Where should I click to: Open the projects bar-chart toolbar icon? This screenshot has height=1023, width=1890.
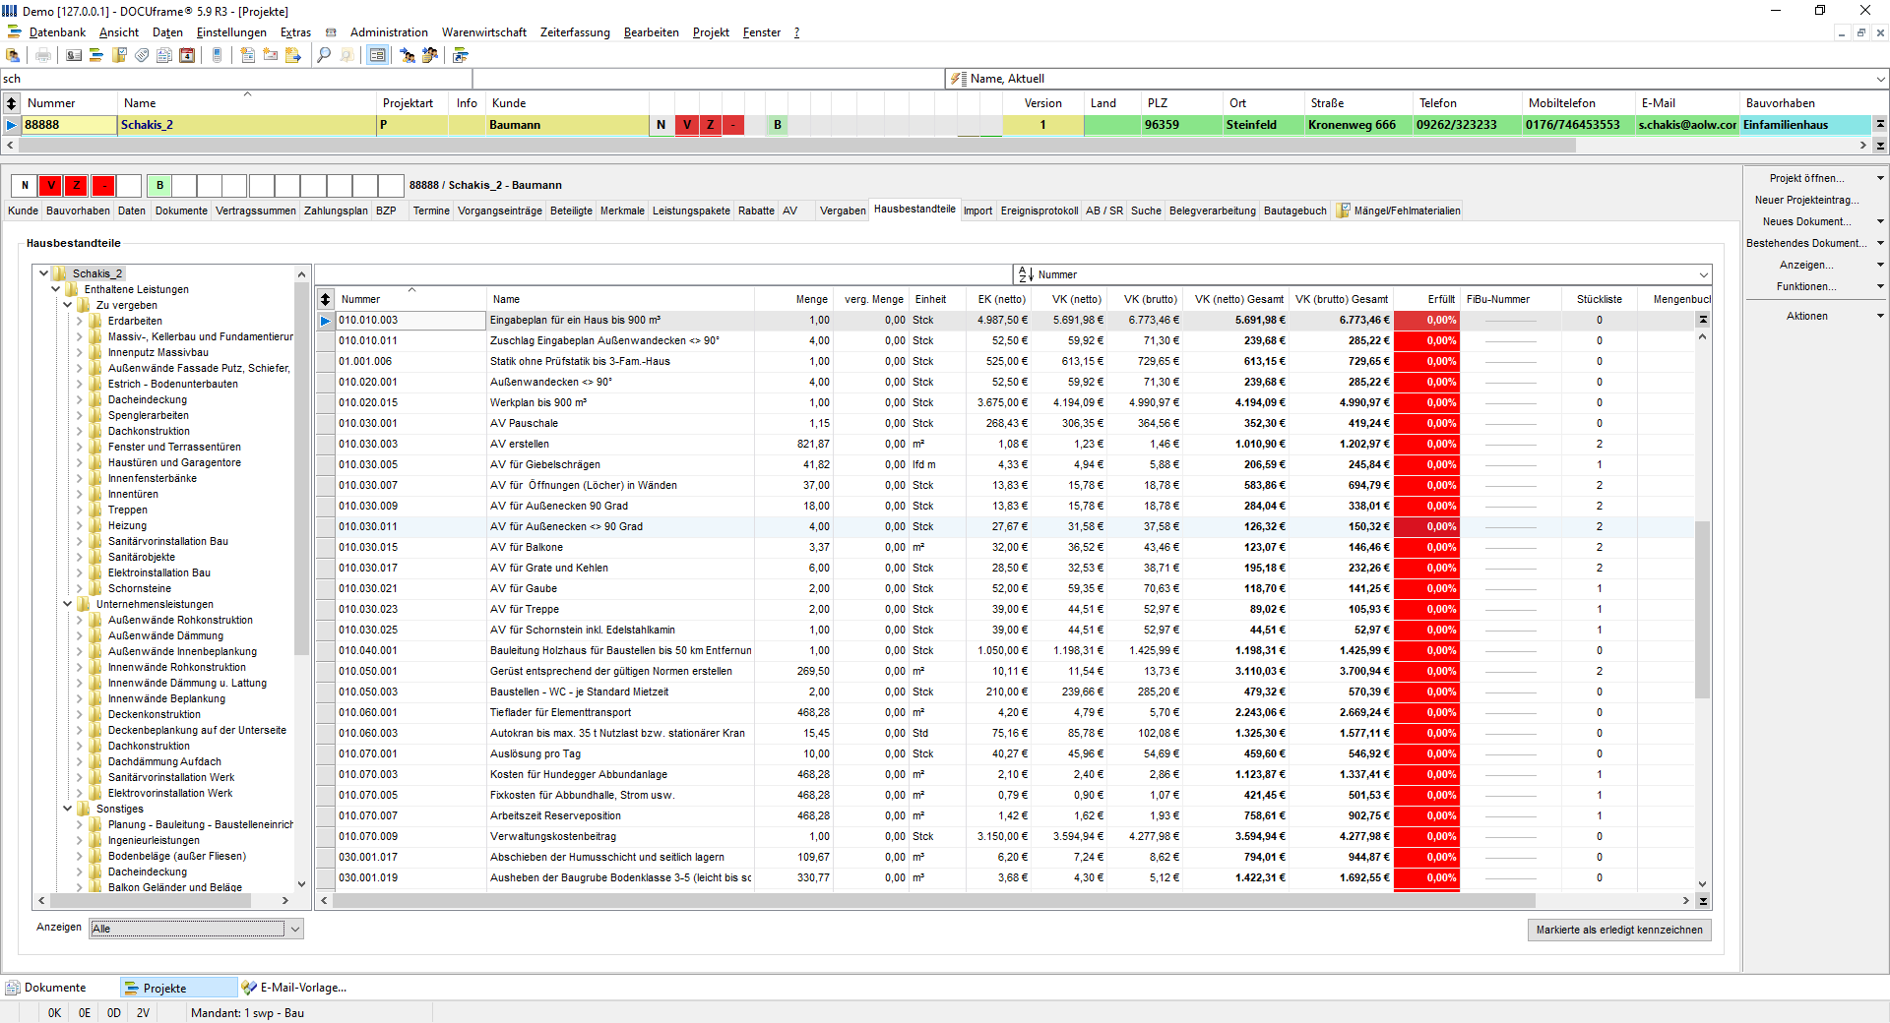point(96,55)
